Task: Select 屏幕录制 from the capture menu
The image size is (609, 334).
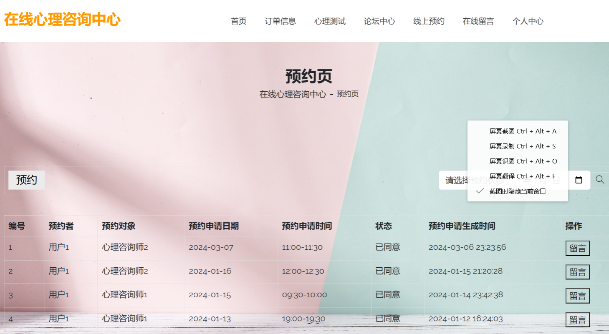Action: [x=523, y=146]
